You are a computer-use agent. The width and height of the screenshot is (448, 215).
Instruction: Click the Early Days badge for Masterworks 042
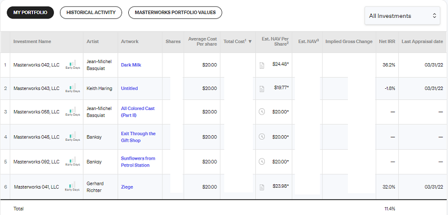pos(73,65)
